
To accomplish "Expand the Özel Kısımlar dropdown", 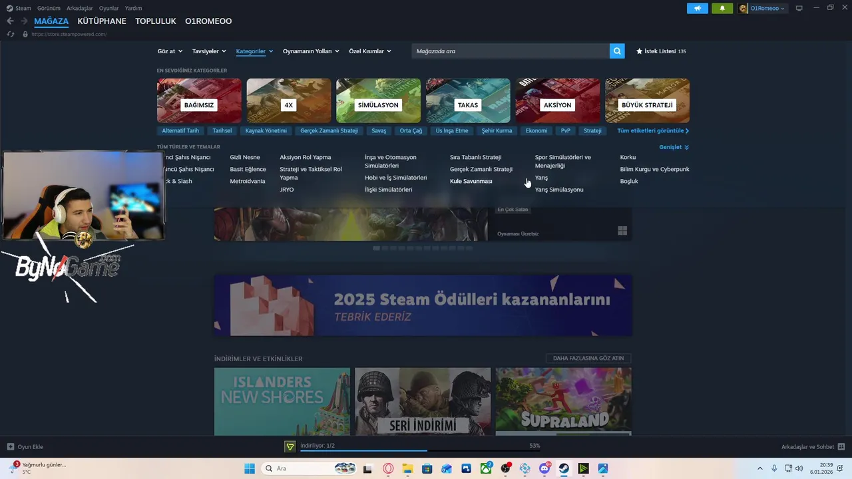I will point(370,51).
